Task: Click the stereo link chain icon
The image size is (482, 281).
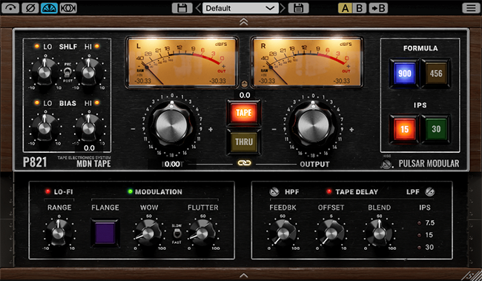Action: (x=245, y=163)
